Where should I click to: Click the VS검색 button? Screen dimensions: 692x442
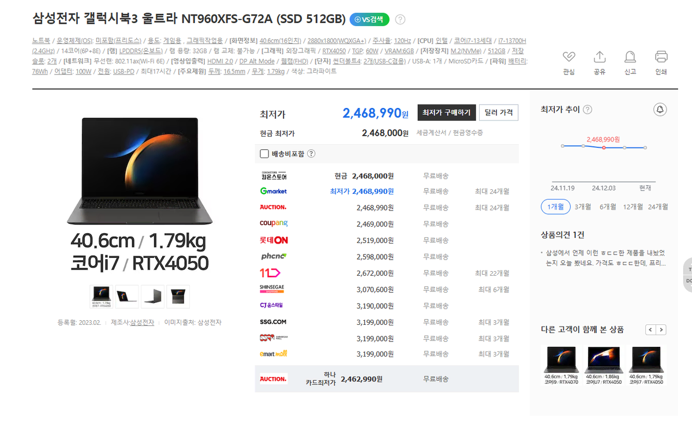(x=369, y=20)
